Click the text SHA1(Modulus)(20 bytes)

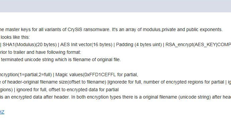pyautogui.click(x=29, y=44)
